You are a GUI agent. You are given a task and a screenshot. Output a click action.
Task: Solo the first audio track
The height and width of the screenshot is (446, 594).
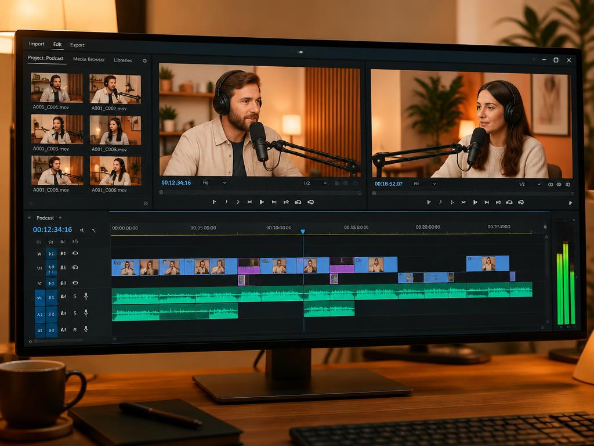[75, 296]
